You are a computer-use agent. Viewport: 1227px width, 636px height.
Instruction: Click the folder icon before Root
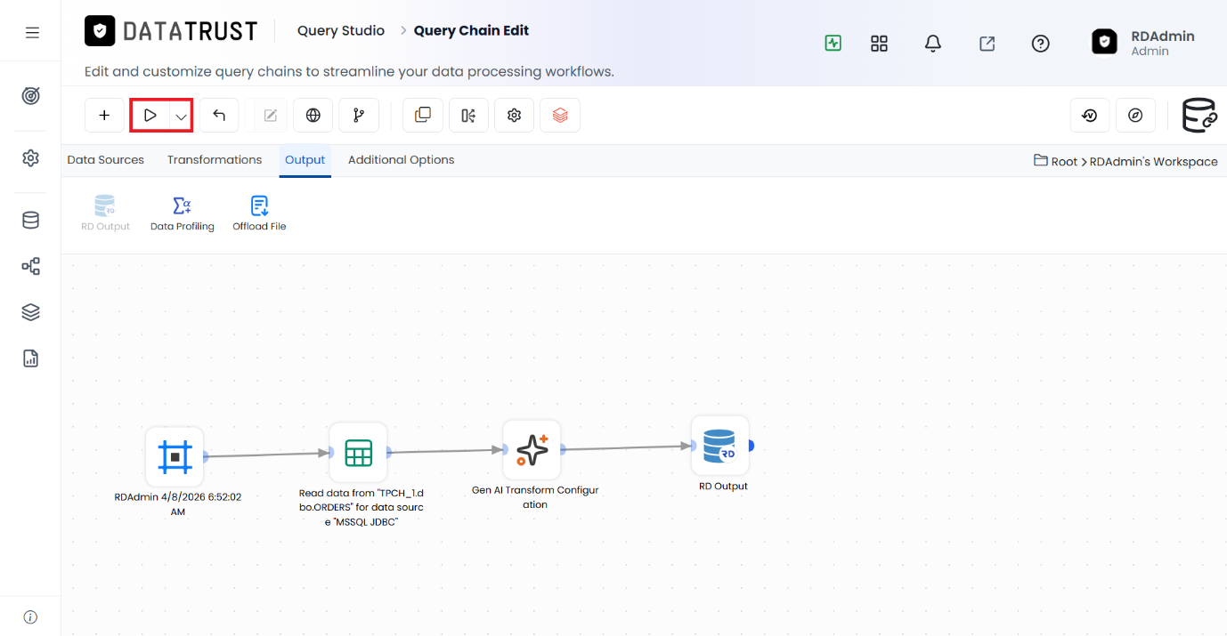tap(1040, 161)
